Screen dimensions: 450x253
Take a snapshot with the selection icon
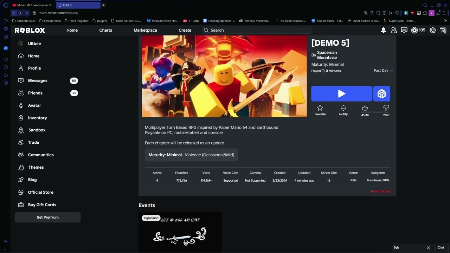pyautogui.click(x=378, y=13)
